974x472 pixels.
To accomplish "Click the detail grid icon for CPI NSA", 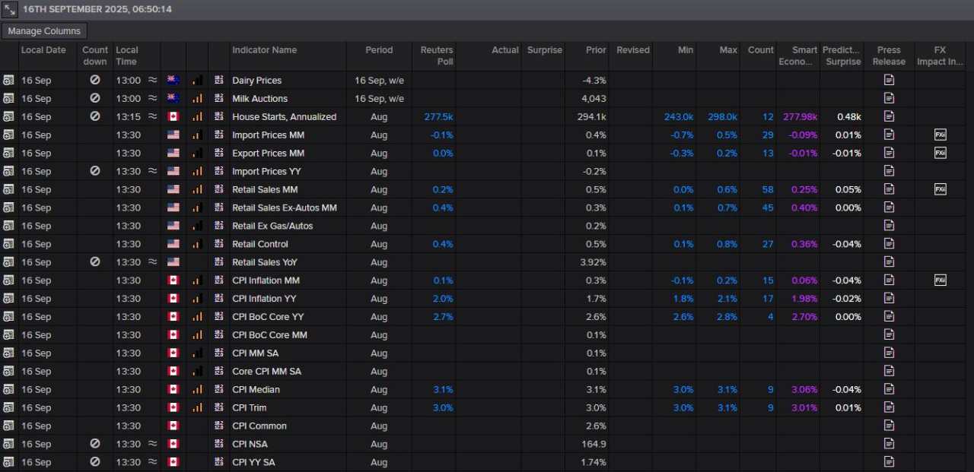I will [x=219, y=444].
